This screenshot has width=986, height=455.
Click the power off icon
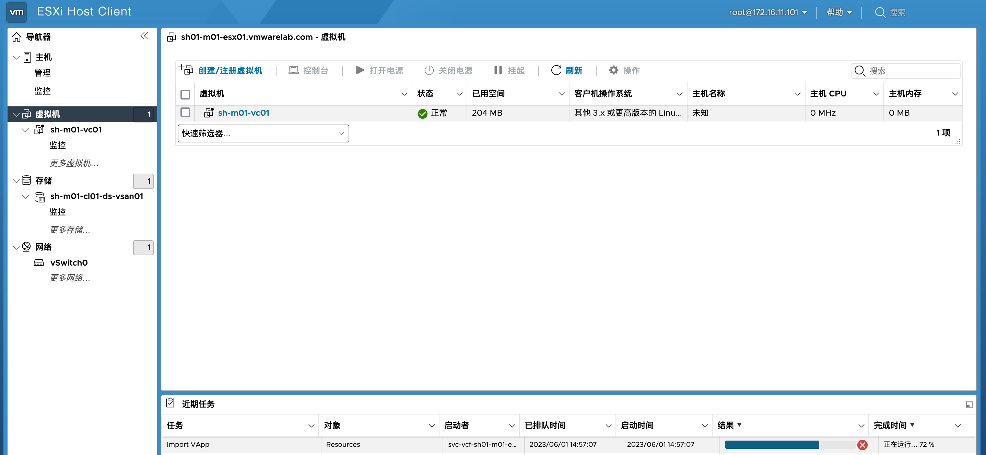click(429, 70)
